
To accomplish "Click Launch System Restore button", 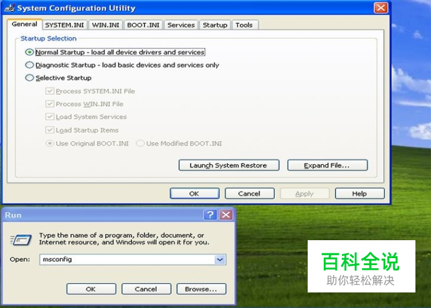I will coord(229,166).
